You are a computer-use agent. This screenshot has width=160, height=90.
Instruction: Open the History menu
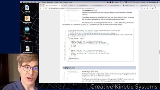(x=43, y=2)
